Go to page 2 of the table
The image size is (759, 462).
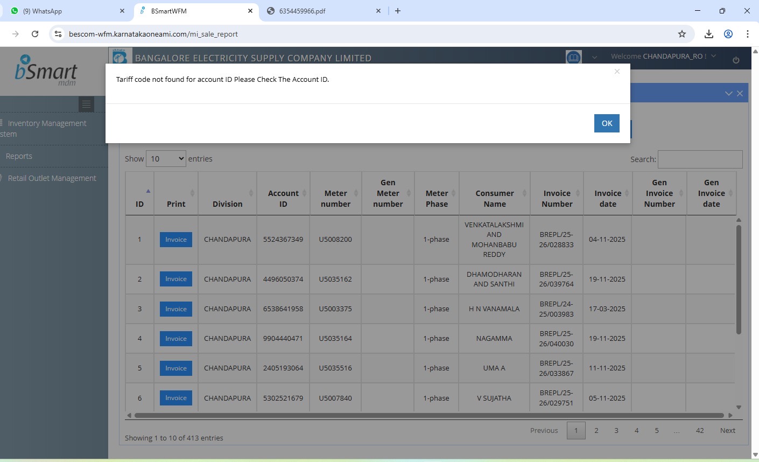(596, 431)
